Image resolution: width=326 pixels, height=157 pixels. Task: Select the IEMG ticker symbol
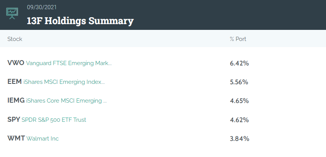click(16, 101)
